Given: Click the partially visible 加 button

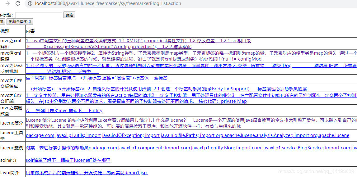Looking at the screenshot, I should (2, 21).
